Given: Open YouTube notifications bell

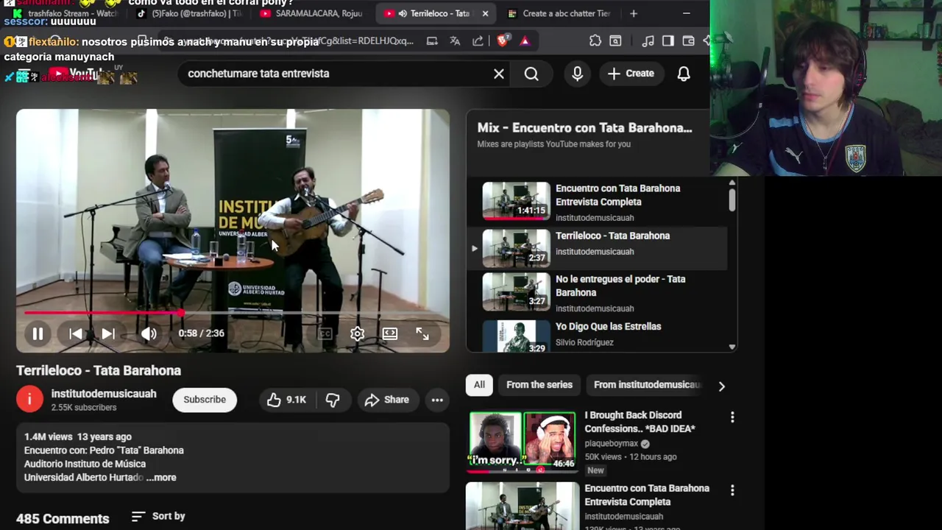Looking at the screenshot, I should click(684, 74).
